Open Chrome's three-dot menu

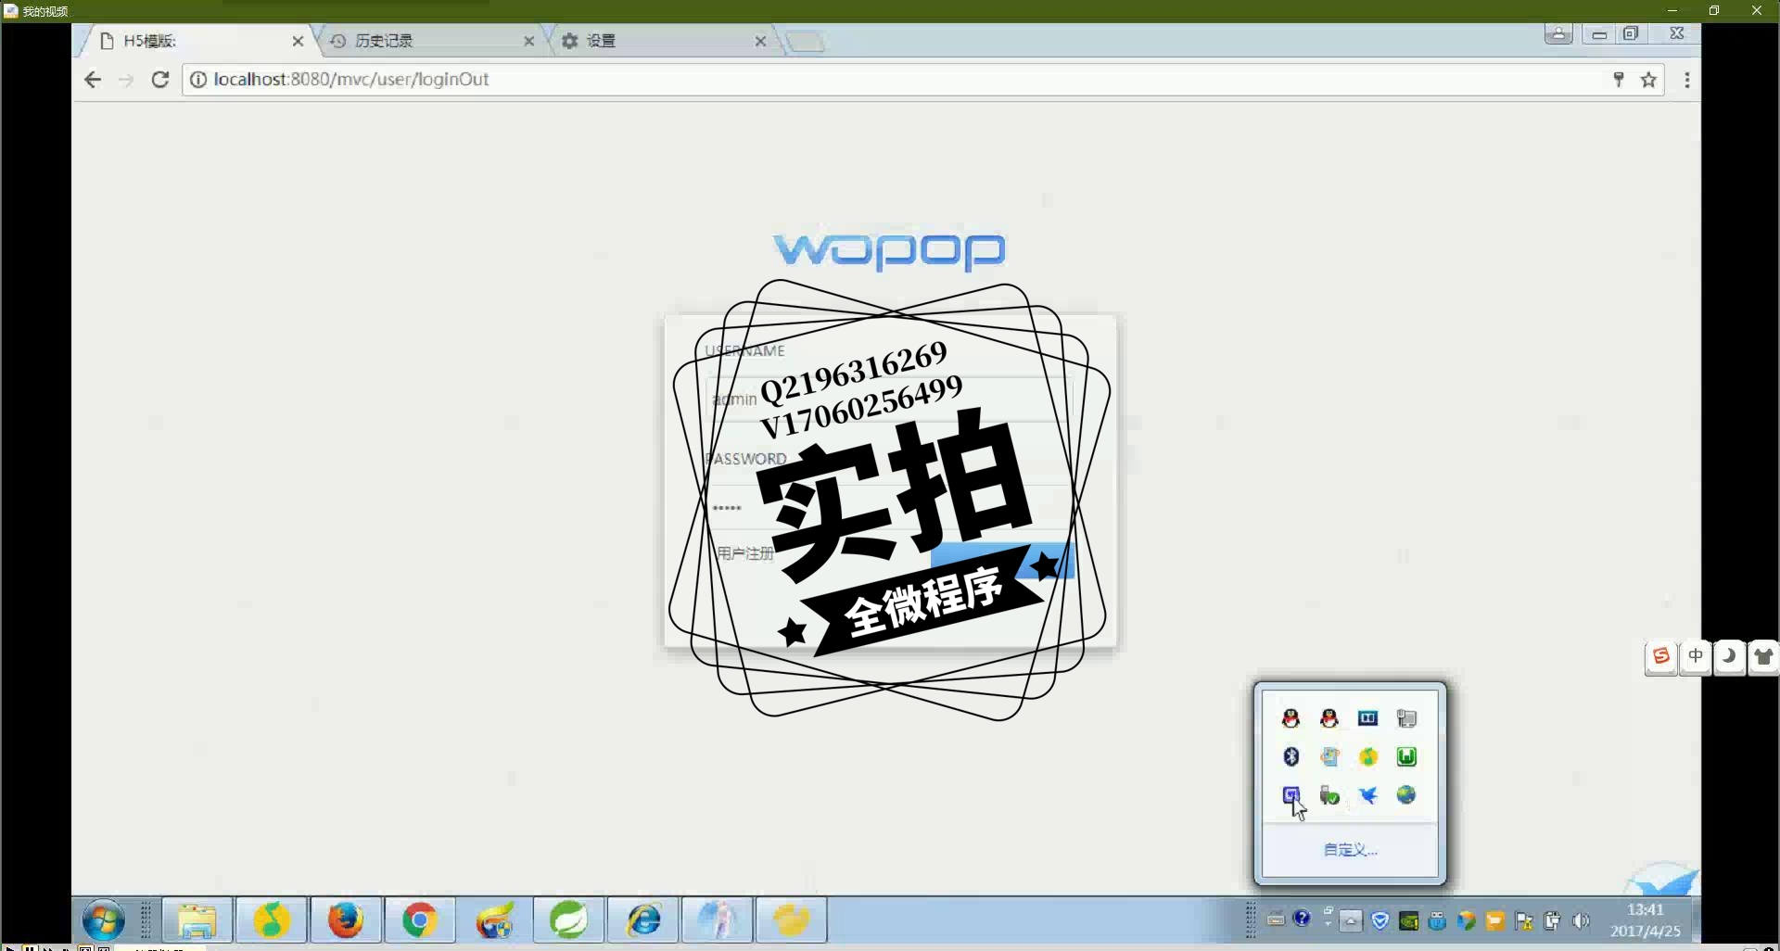1687,80
